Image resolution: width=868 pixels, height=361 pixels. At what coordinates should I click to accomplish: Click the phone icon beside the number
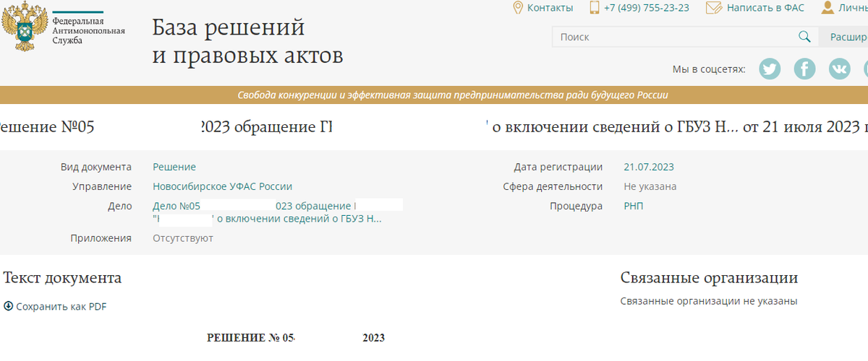click(x=595, y=8)
